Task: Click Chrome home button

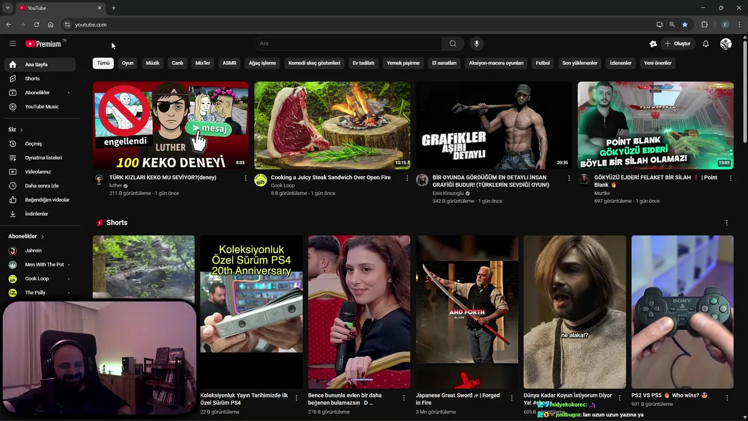Action: click(x=50, y=25)
